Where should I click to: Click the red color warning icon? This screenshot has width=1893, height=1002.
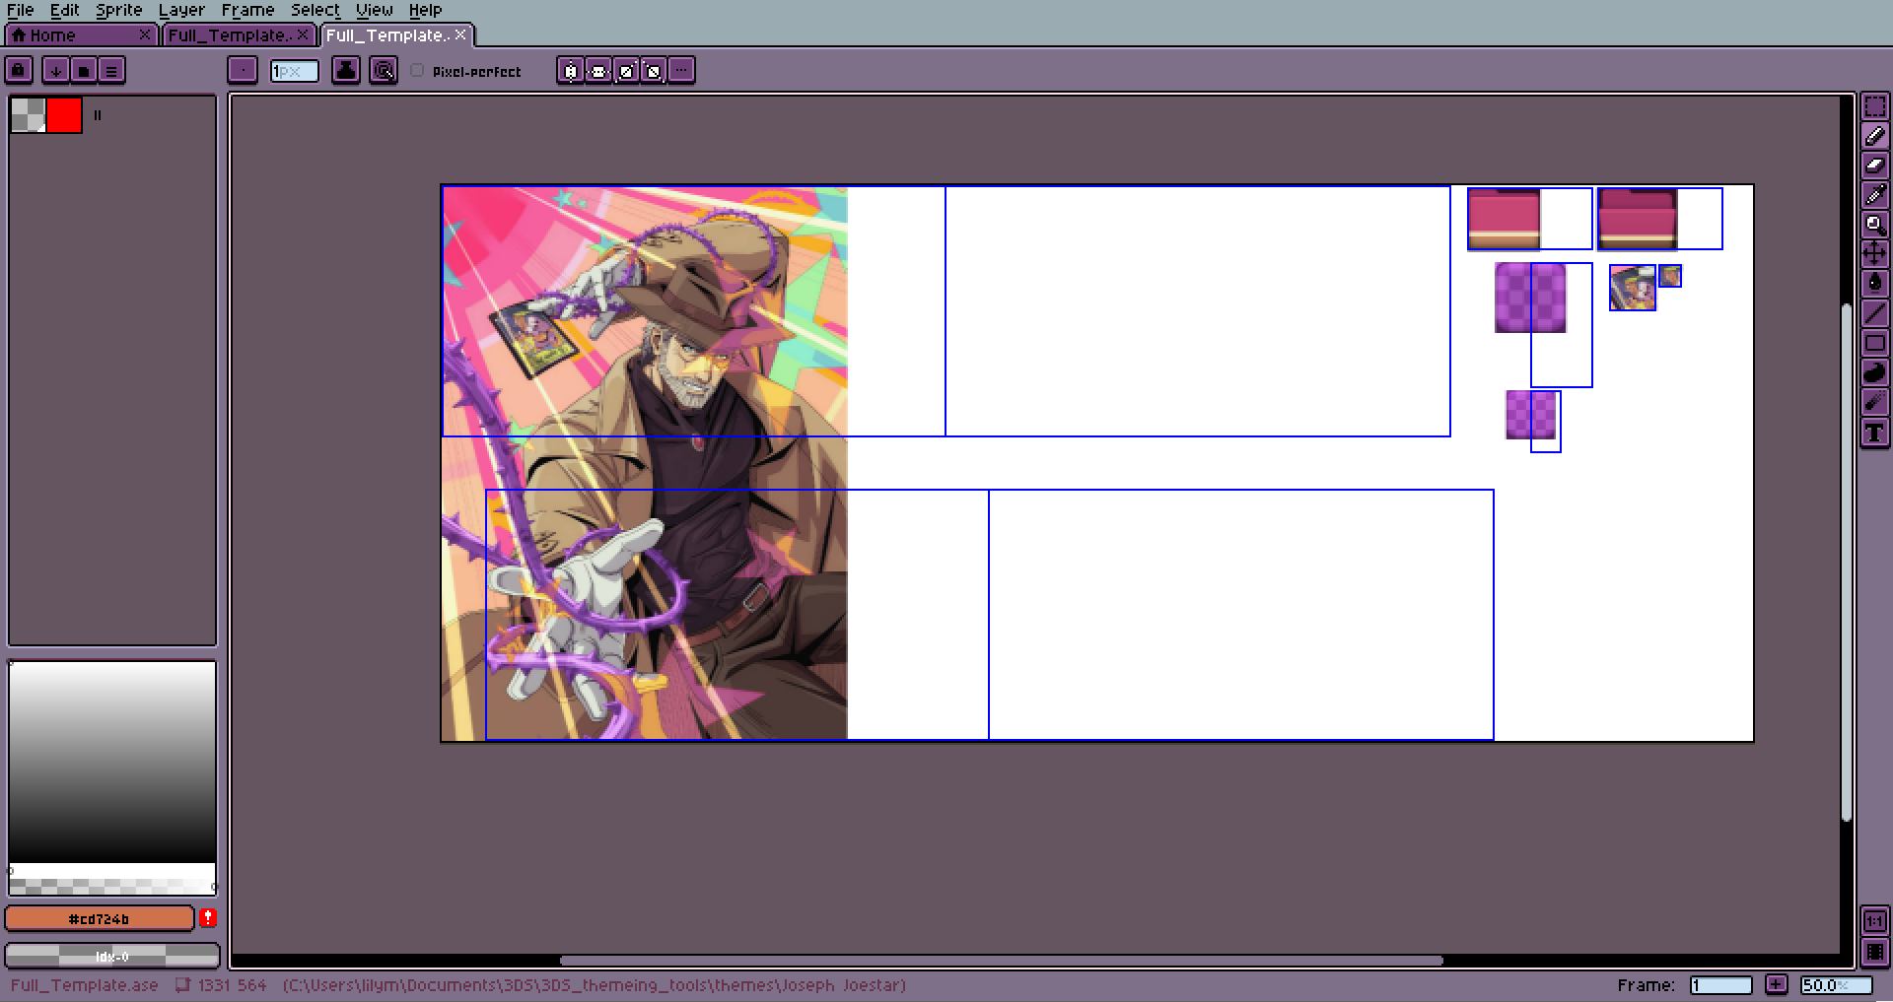208,917
